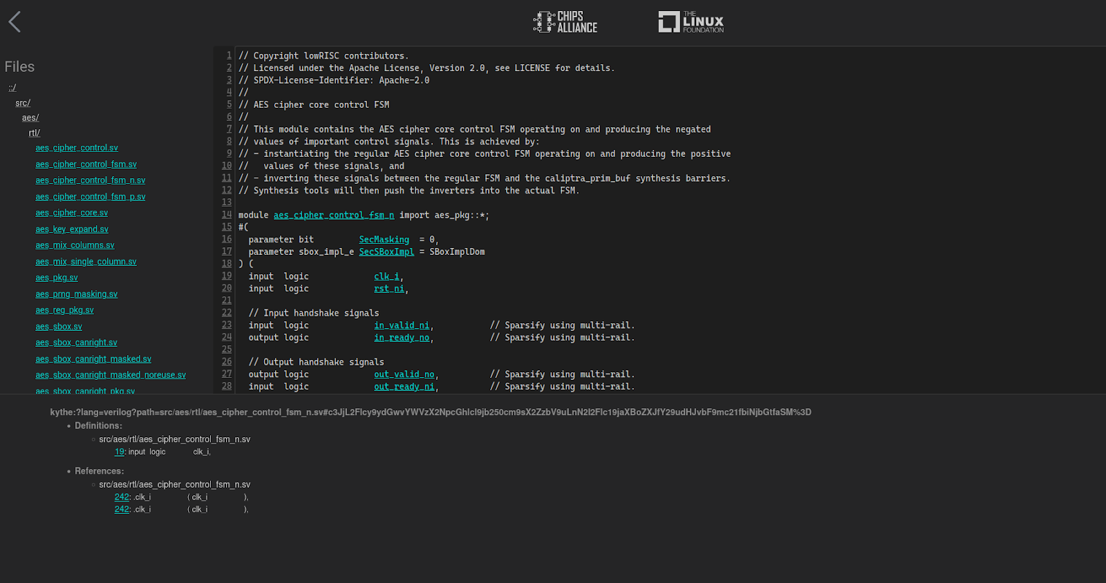Image resolution: width=1106 pixels, height=583 pixels.
Task: Open aes_sbox_canright.sv file
Action: click(76, 343)
